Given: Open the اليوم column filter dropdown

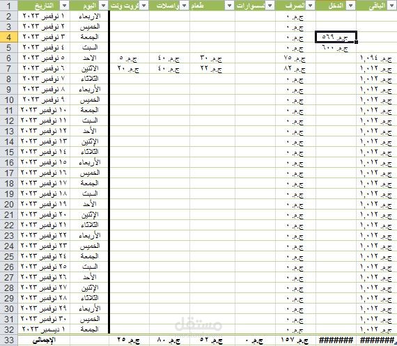Looking at the screenshot, I should click(x=103, y=6).
